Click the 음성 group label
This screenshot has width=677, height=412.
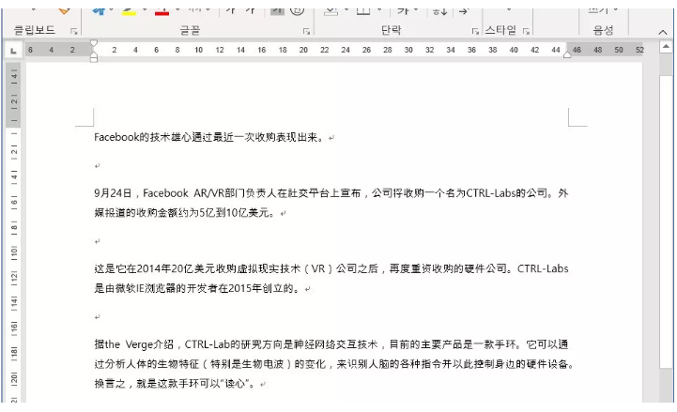[x=603, y=30]
